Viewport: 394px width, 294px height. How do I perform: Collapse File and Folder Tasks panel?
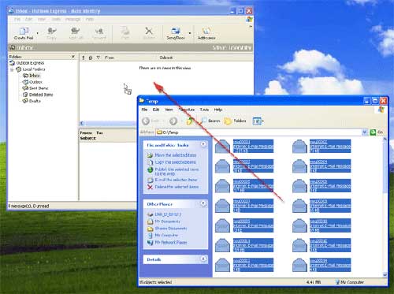click(x=203, y=144)
